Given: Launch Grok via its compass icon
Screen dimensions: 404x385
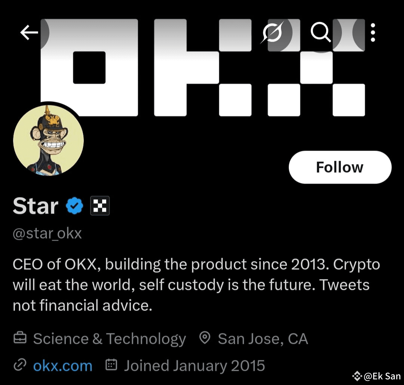Looking at the screenshot, I should pos(273,33).
